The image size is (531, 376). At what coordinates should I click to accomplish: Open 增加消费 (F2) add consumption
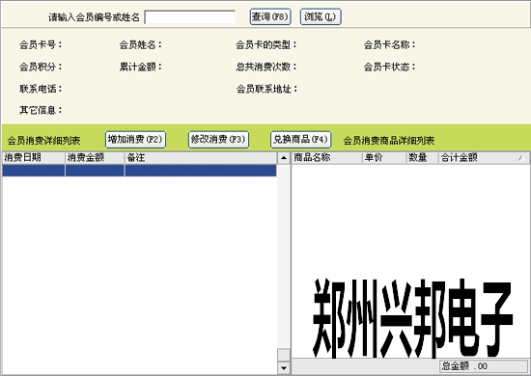click(x=135, y=139)
